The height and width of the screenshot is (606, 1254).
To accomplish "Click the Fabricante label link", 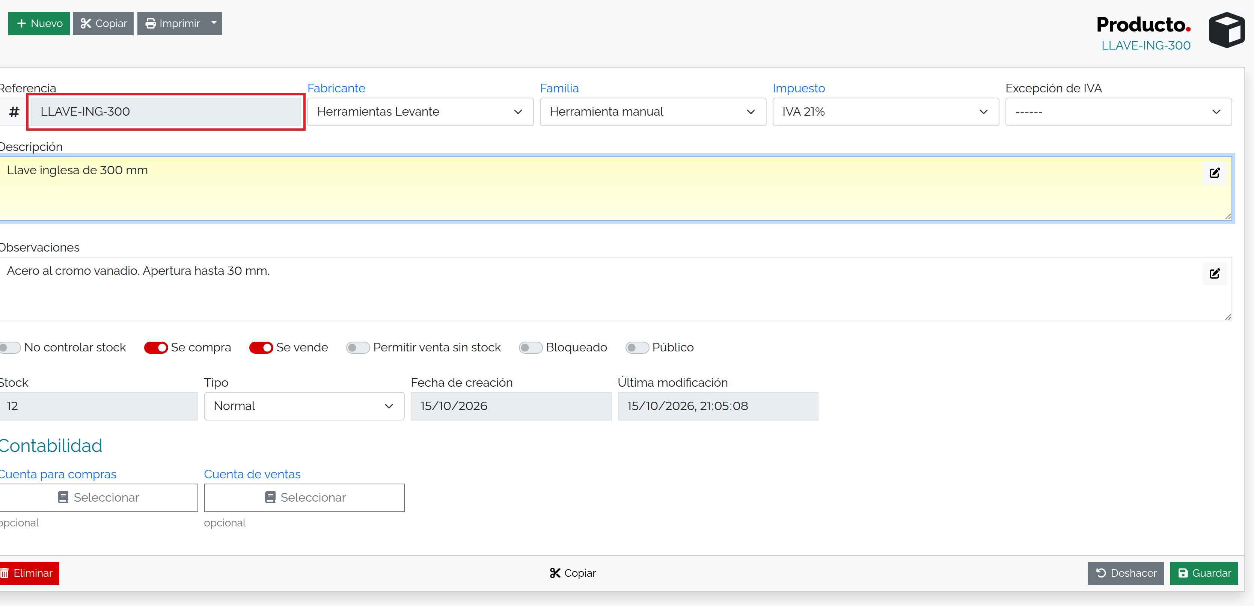I will [336, 88].
